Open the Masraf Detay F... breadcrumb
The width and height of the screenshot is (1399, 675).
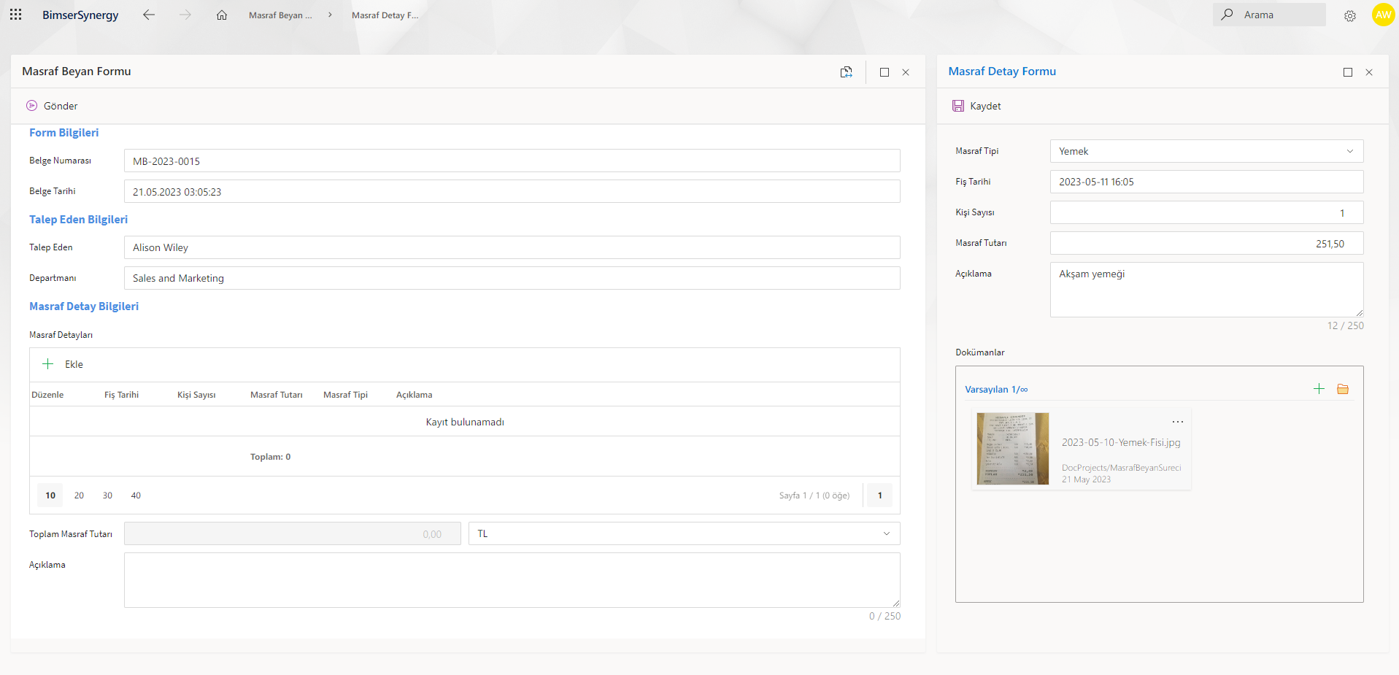pyautogui.click(x=385, y=15)
